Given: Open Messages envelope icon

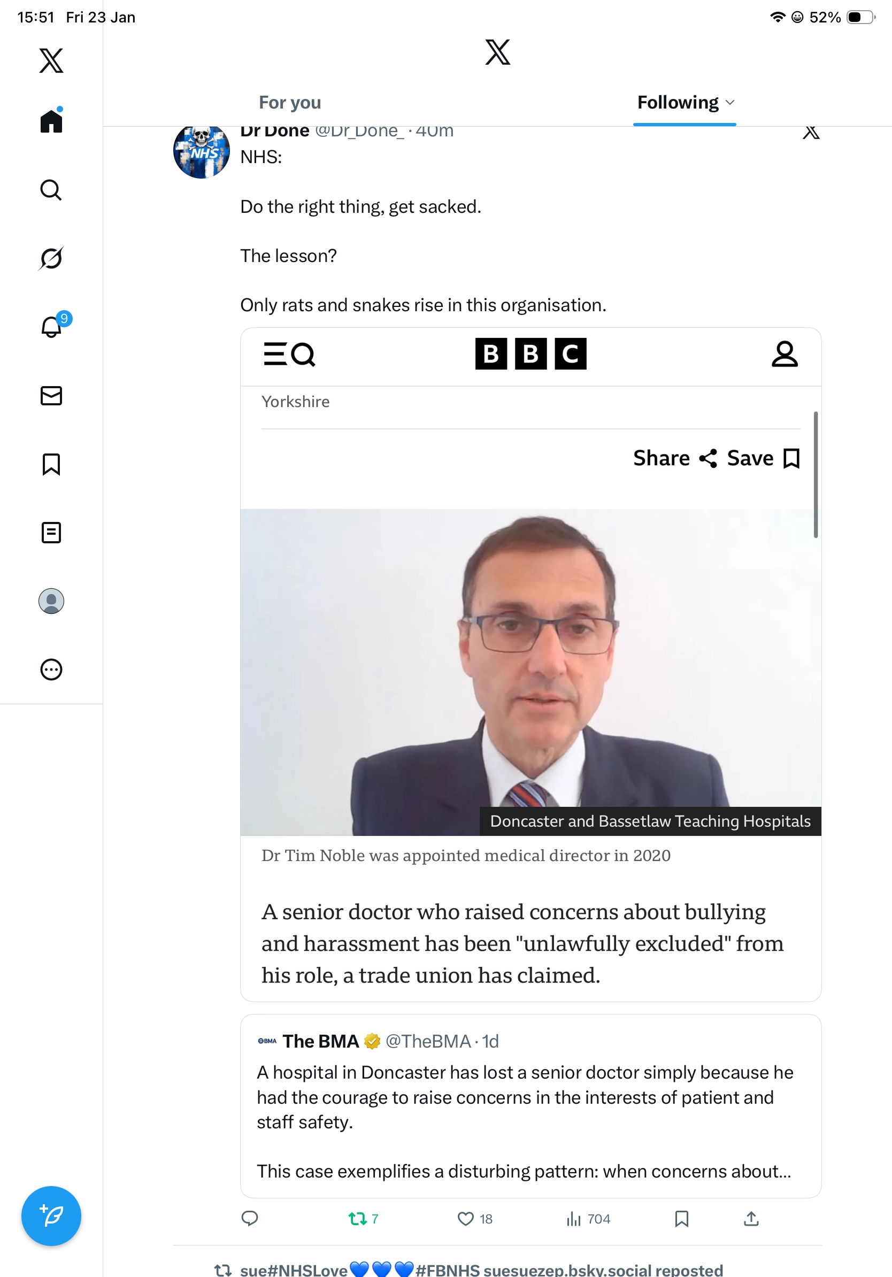Looking at the screenshot, I should coord(51,395).
